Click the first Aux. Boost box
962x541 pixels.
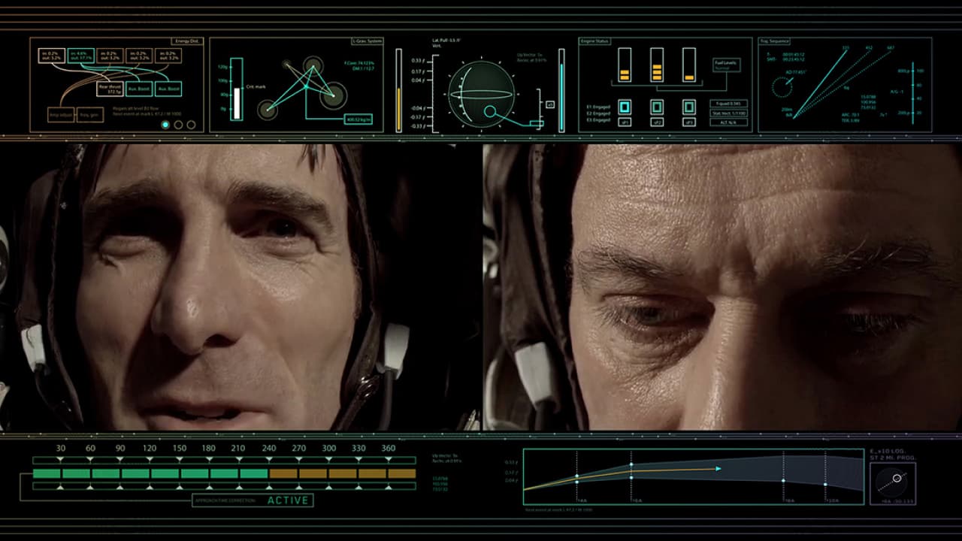click(138, 89)
